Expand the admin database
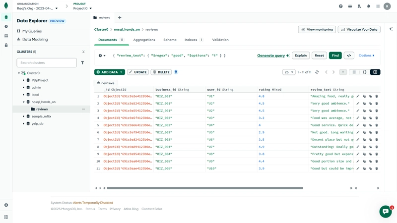397x223 pixels. tap(23, 88)
